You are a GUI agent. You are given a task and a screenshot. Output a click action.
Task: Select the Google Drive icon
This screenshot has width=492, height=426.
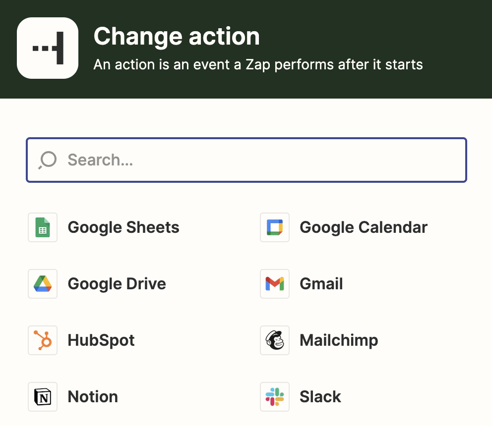click(43, 283)
